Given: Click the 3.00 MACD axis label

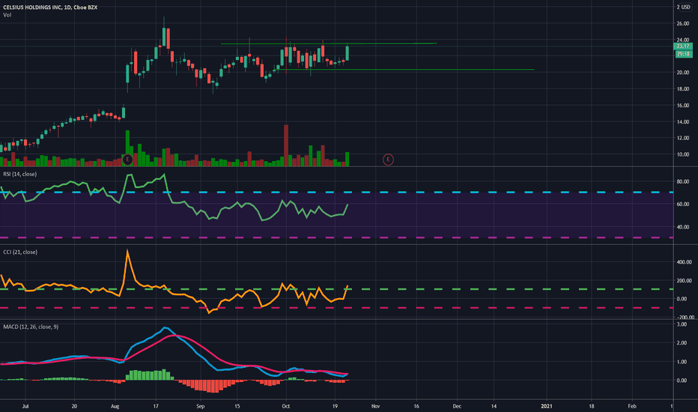Looking at the screenshot, I should point(682,324).
